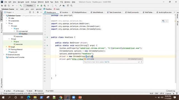Open the Refactor menu
179x100 pixels.
coord(41,2)
